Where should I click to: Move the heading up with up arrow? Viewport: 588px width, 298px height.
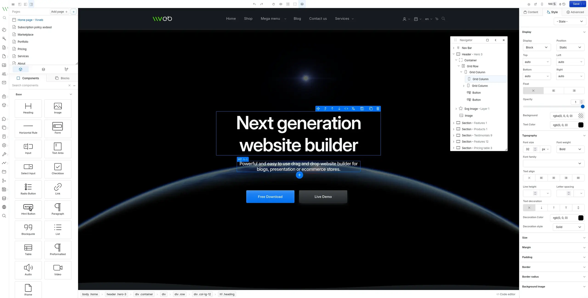point(332,109)
